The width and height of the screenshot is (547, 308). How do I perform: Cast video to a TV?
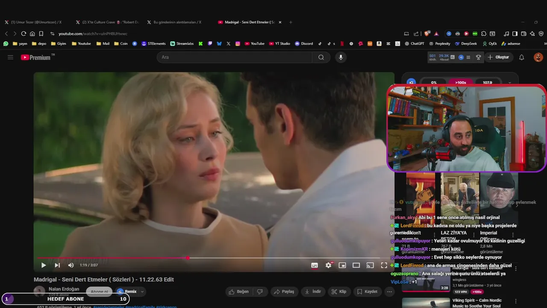(370, 265)
